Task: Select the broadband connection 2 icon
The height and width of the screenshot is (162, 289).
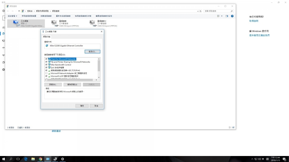Action: click(x=93, y=23)
